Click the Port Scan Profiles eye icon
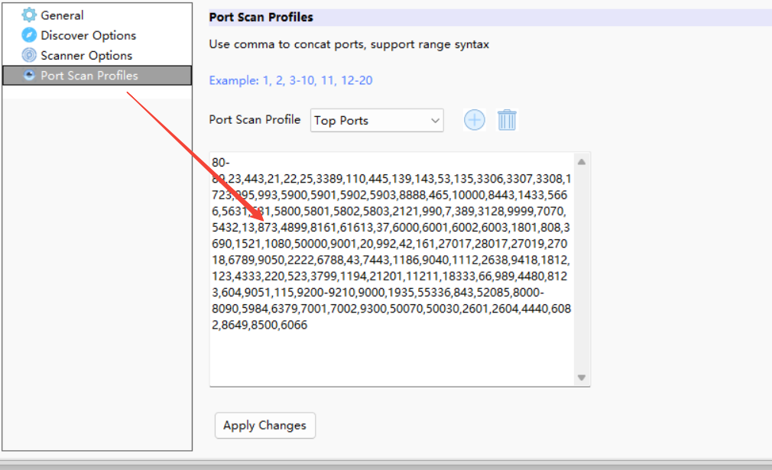The image size is (772, 470). coord(29,75)
